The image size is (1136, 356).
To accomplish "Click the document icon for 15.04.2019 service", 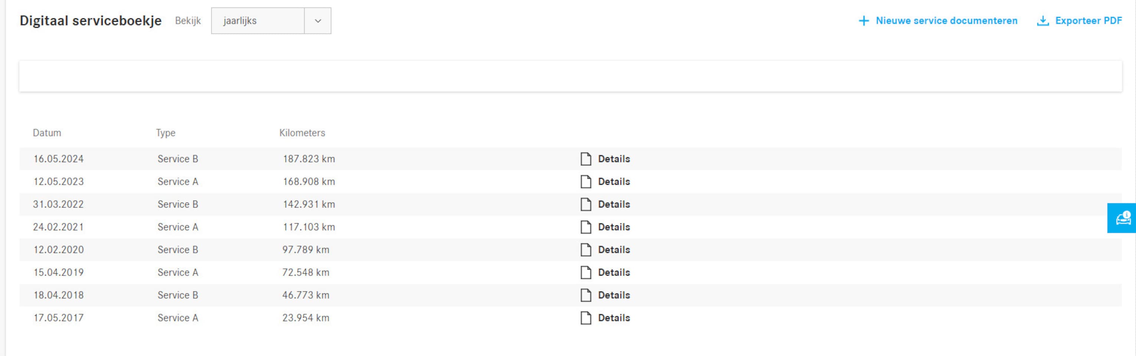I will point(586,272).
